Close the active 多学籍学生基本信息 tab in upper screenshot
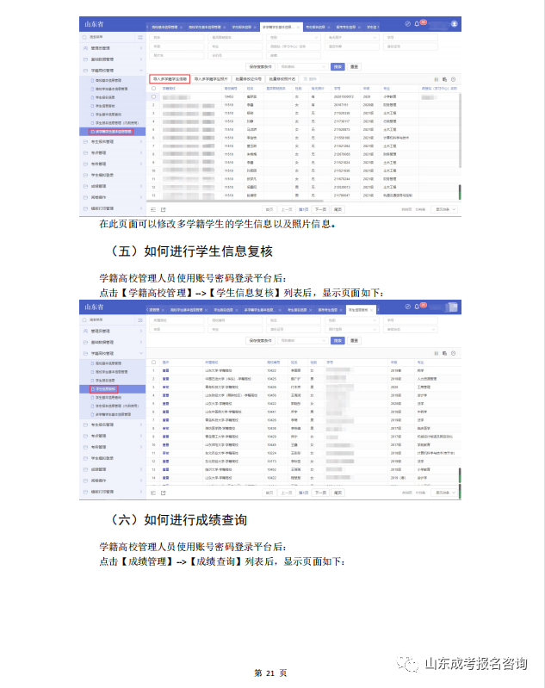Screen dimensions: 545x688 point(299,28)
